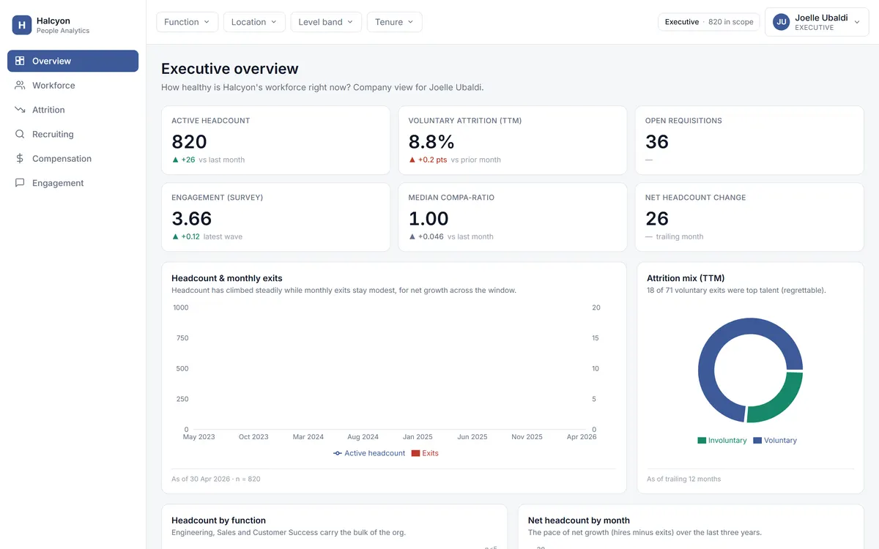Image resolution: width=879 pixels, height=549 pixels.
Task: Click the Net Headcount Change 26 card
Action: [x=749, y=217]
